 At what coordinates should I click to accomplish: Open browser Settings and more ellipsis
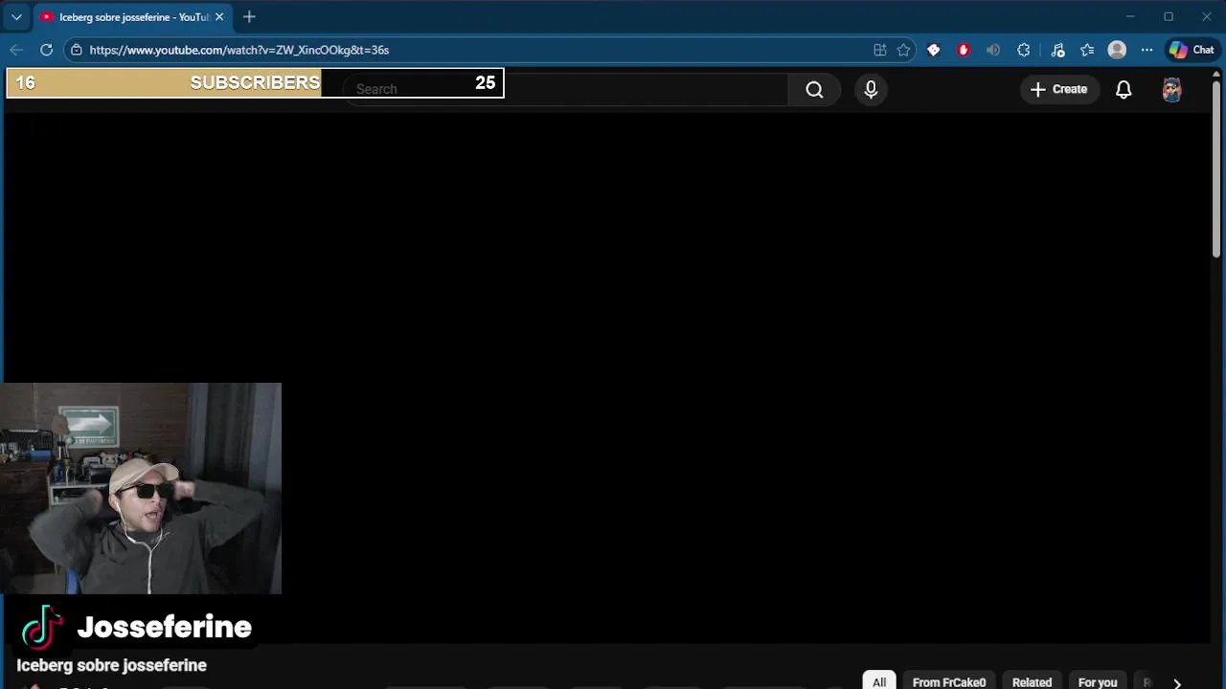pos(1147,50)
